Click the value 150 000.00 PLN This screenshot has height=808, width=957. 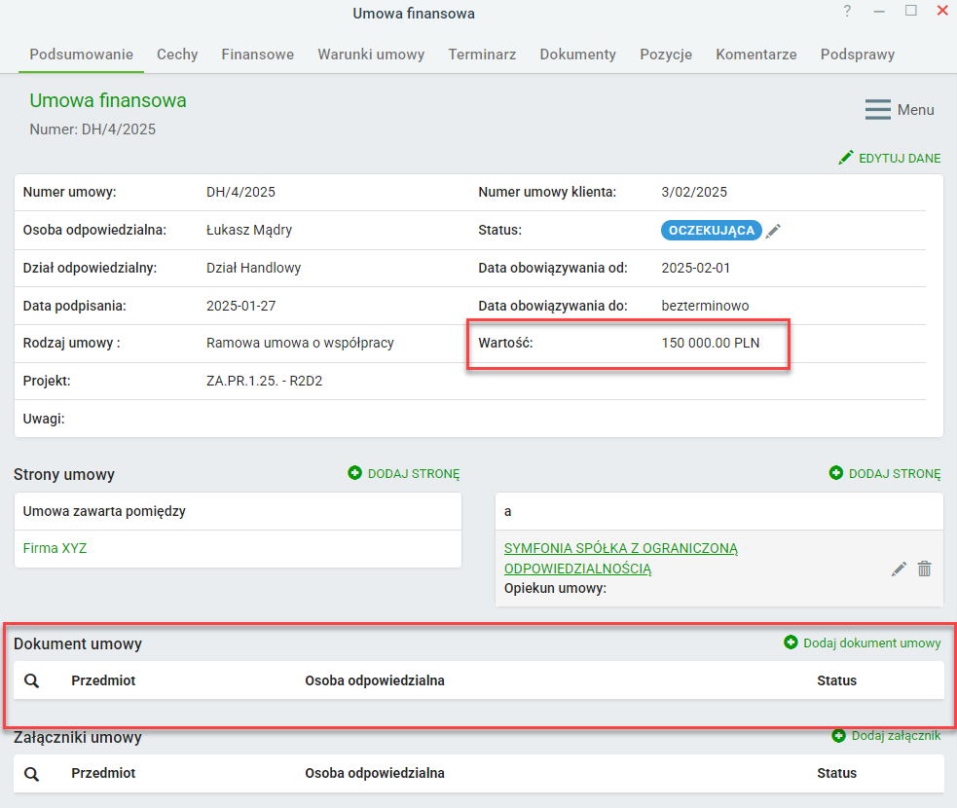[711, 343]
